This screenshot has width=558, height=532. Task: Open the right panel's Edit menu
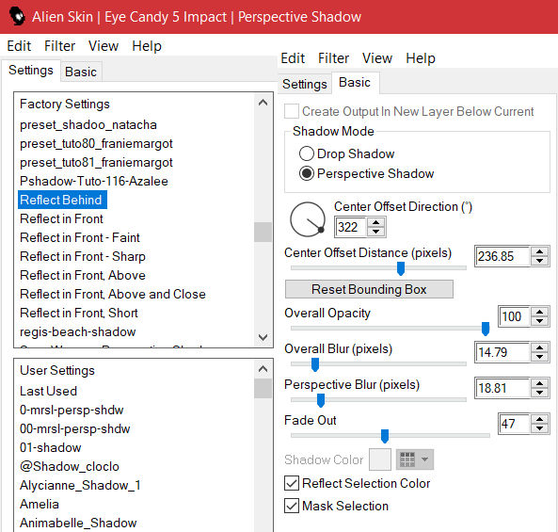(293, 58)
